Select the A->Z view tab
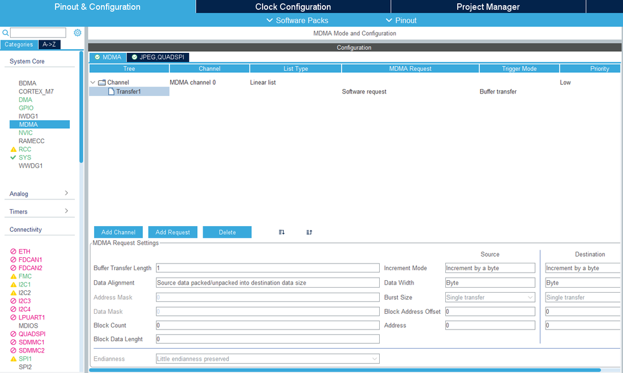The width and height of the screenshot is (623, 373). pos(49,44)
